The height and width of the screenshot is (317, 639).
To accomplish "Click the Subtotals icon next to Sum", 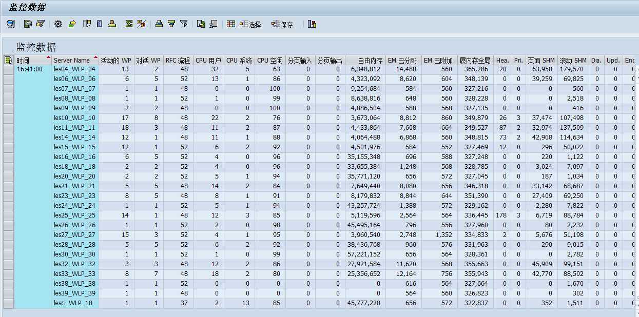I will (141, 24).
